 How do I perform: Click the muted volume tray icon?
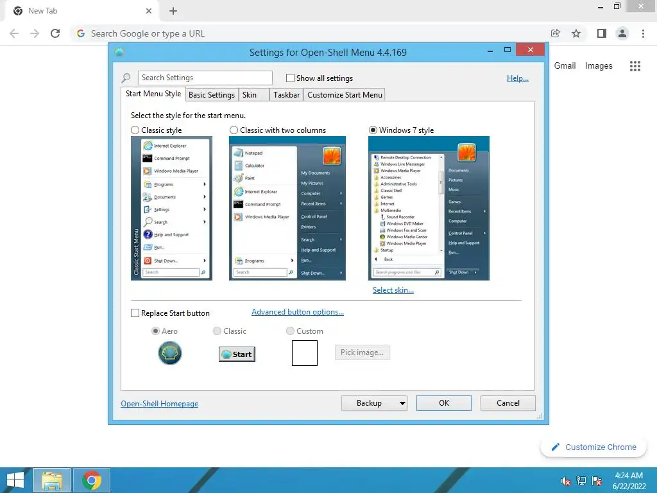pyautogui.click(x=566, y=481)
